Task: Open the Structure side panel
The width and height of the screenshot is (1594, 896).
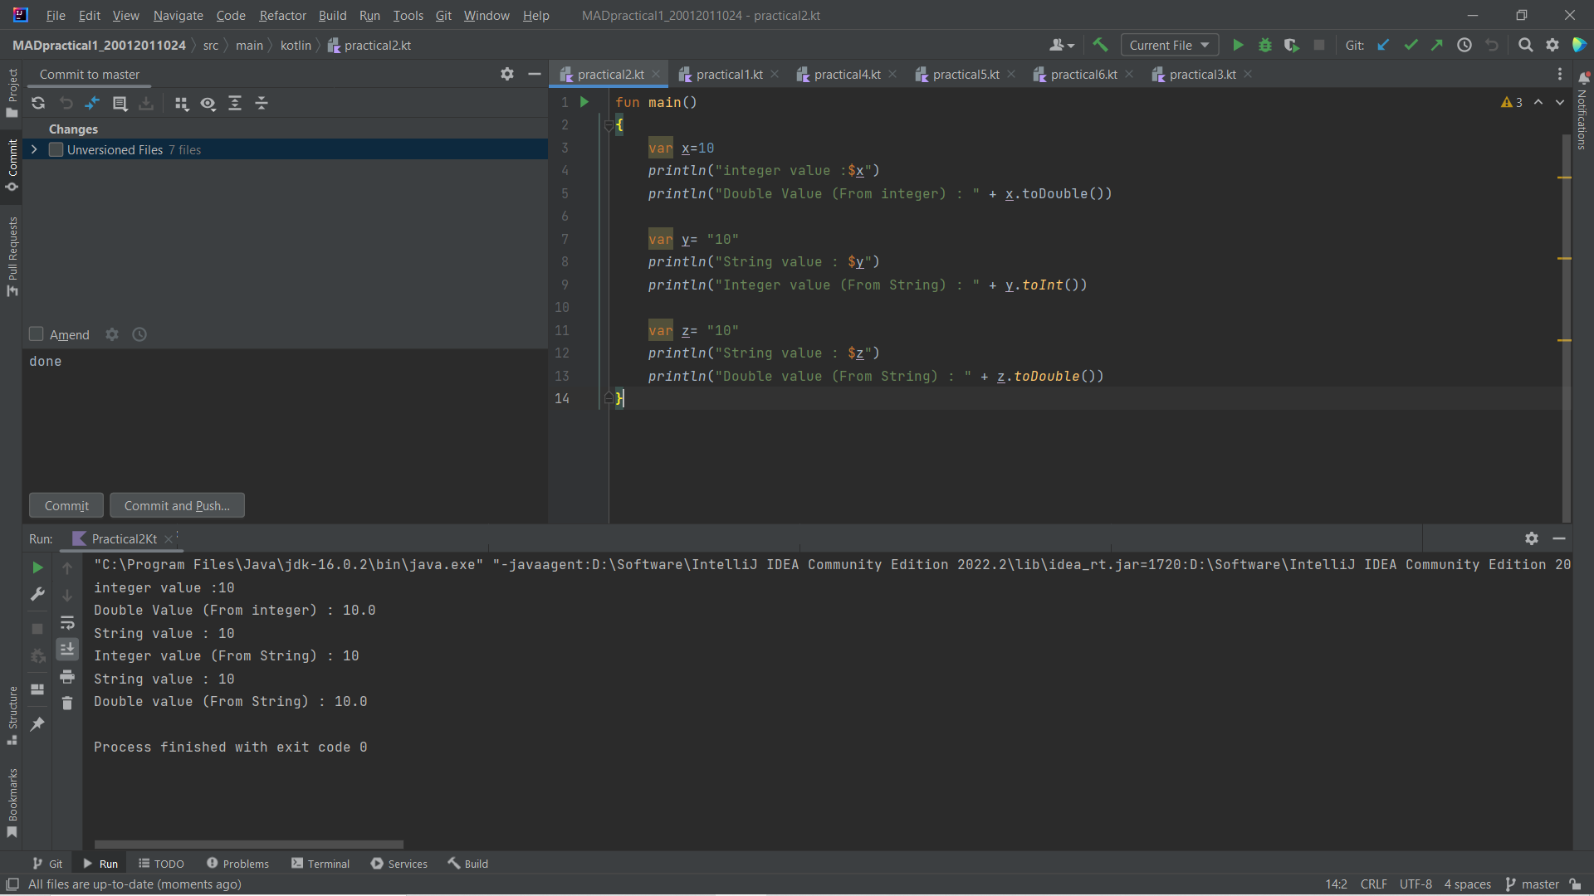Action: pyautogui.click(x=12, y=715)
